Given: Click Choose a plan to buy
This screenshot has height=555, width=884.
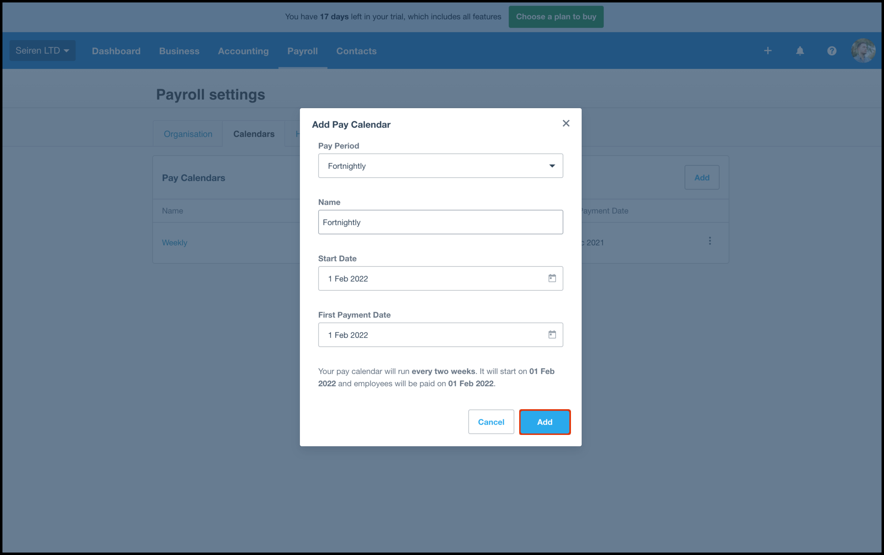Looking at the screenshot, I should (555, 17).
